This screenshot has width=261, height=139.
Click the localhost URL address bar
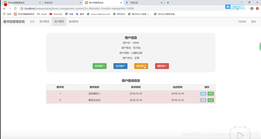click(79, 8)
